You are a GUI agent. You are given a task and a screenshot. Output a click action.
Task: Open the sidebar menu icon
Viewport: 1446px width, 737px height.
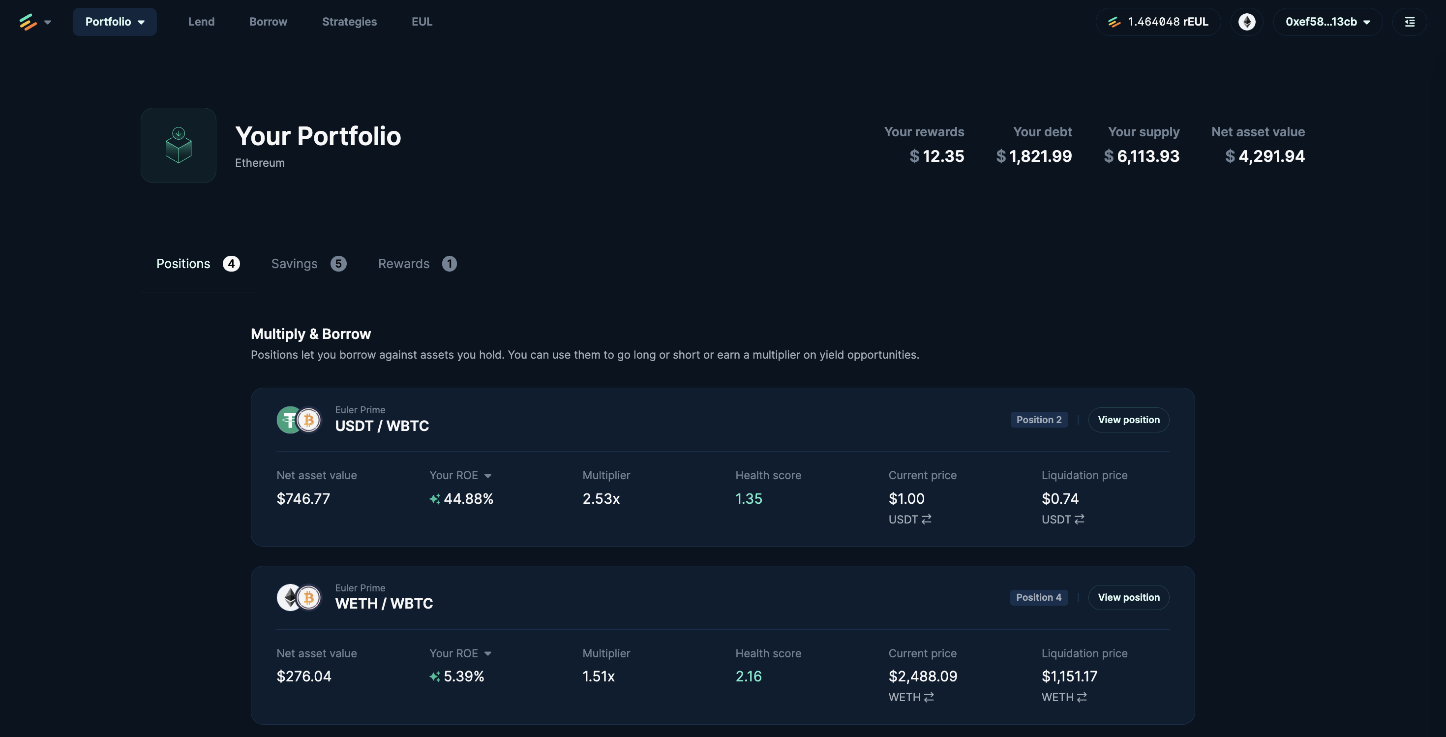(1410, 22)
